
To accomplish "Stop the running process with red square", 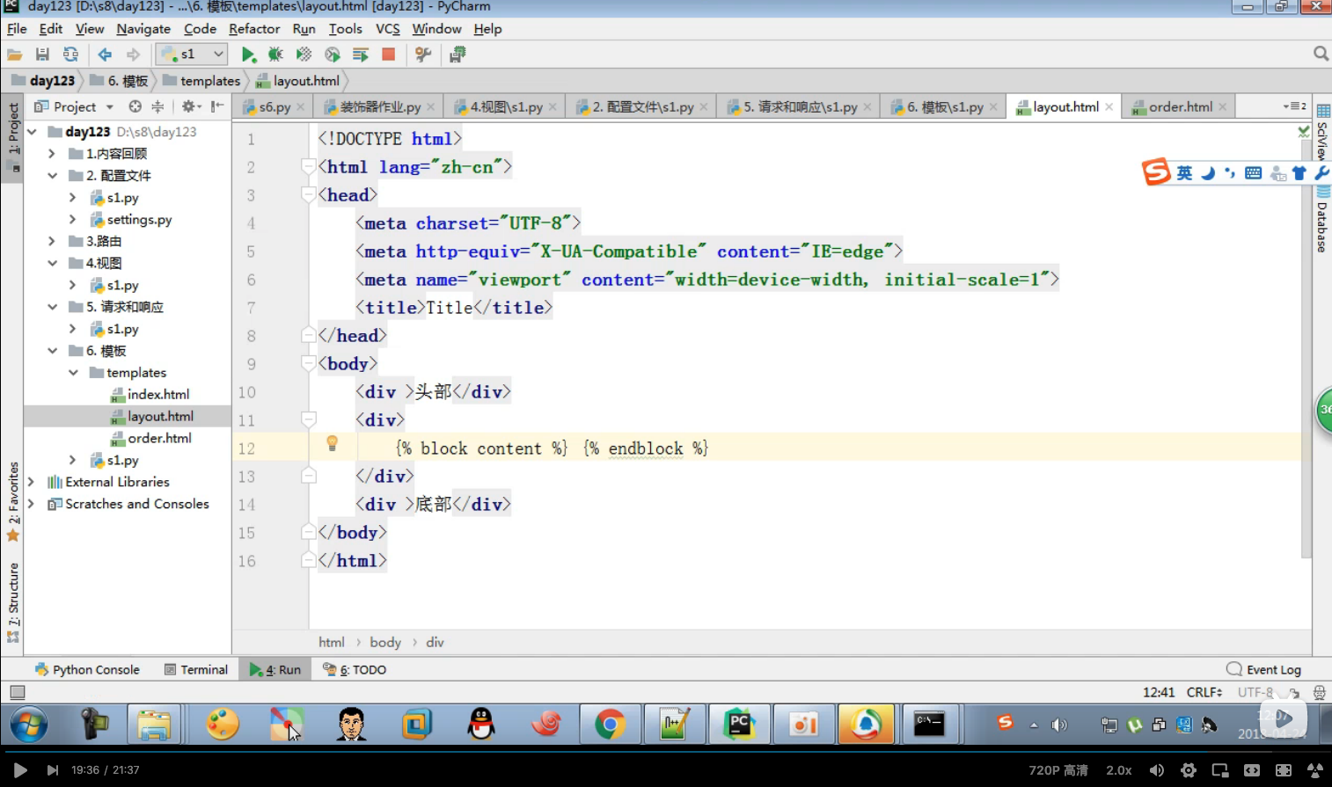I will pos(388,55).
